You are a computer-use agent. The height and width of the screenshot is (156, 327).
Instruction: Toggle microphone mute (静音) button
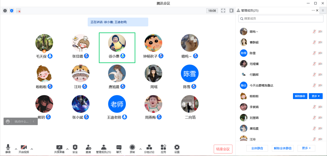(8, 147)
